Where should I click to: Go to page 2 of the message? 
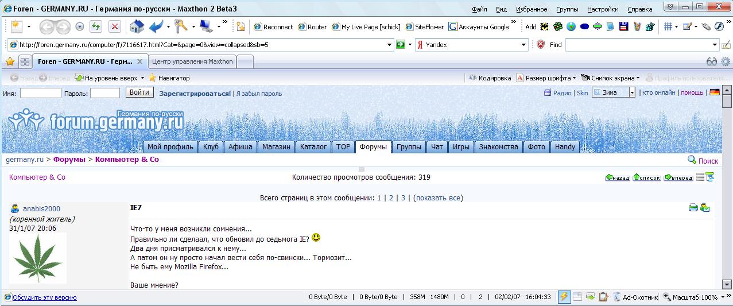pyautogui.click(x=391, y=197)
